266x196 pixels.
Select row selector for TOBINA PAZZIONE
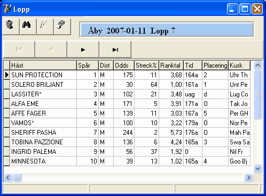coord(7,142)
